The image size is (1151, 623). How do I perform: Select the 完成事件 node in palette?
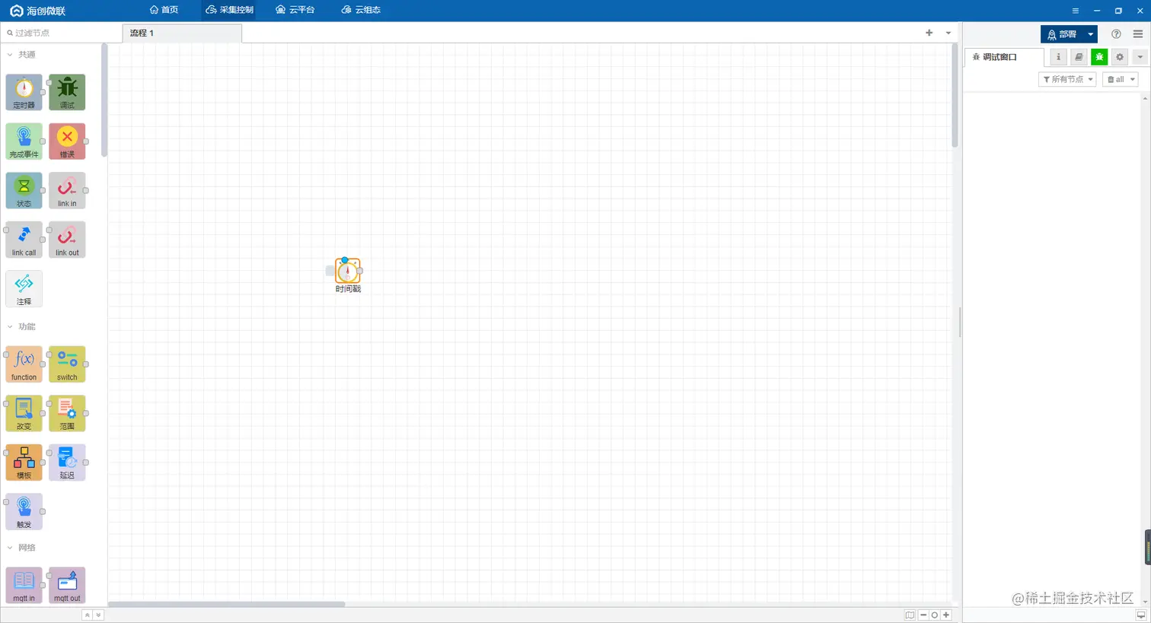tap(24, 141)
